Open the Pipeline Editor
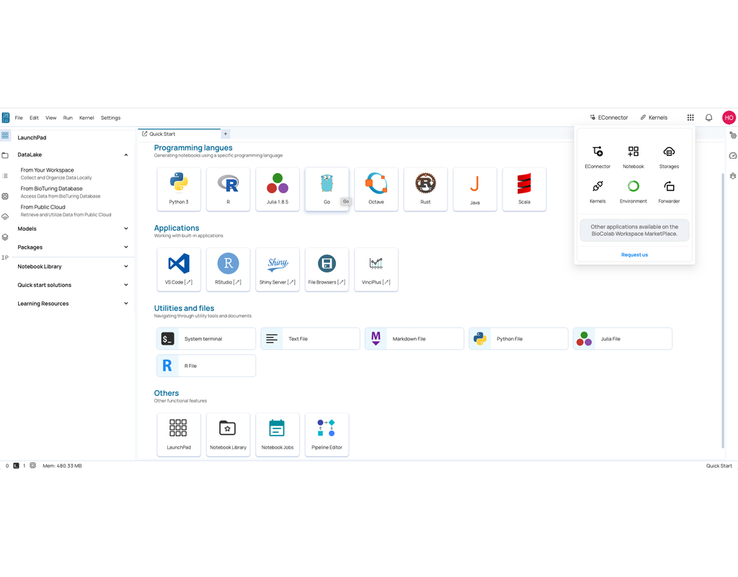Screen dimensions: 738x577 [326, 434]
